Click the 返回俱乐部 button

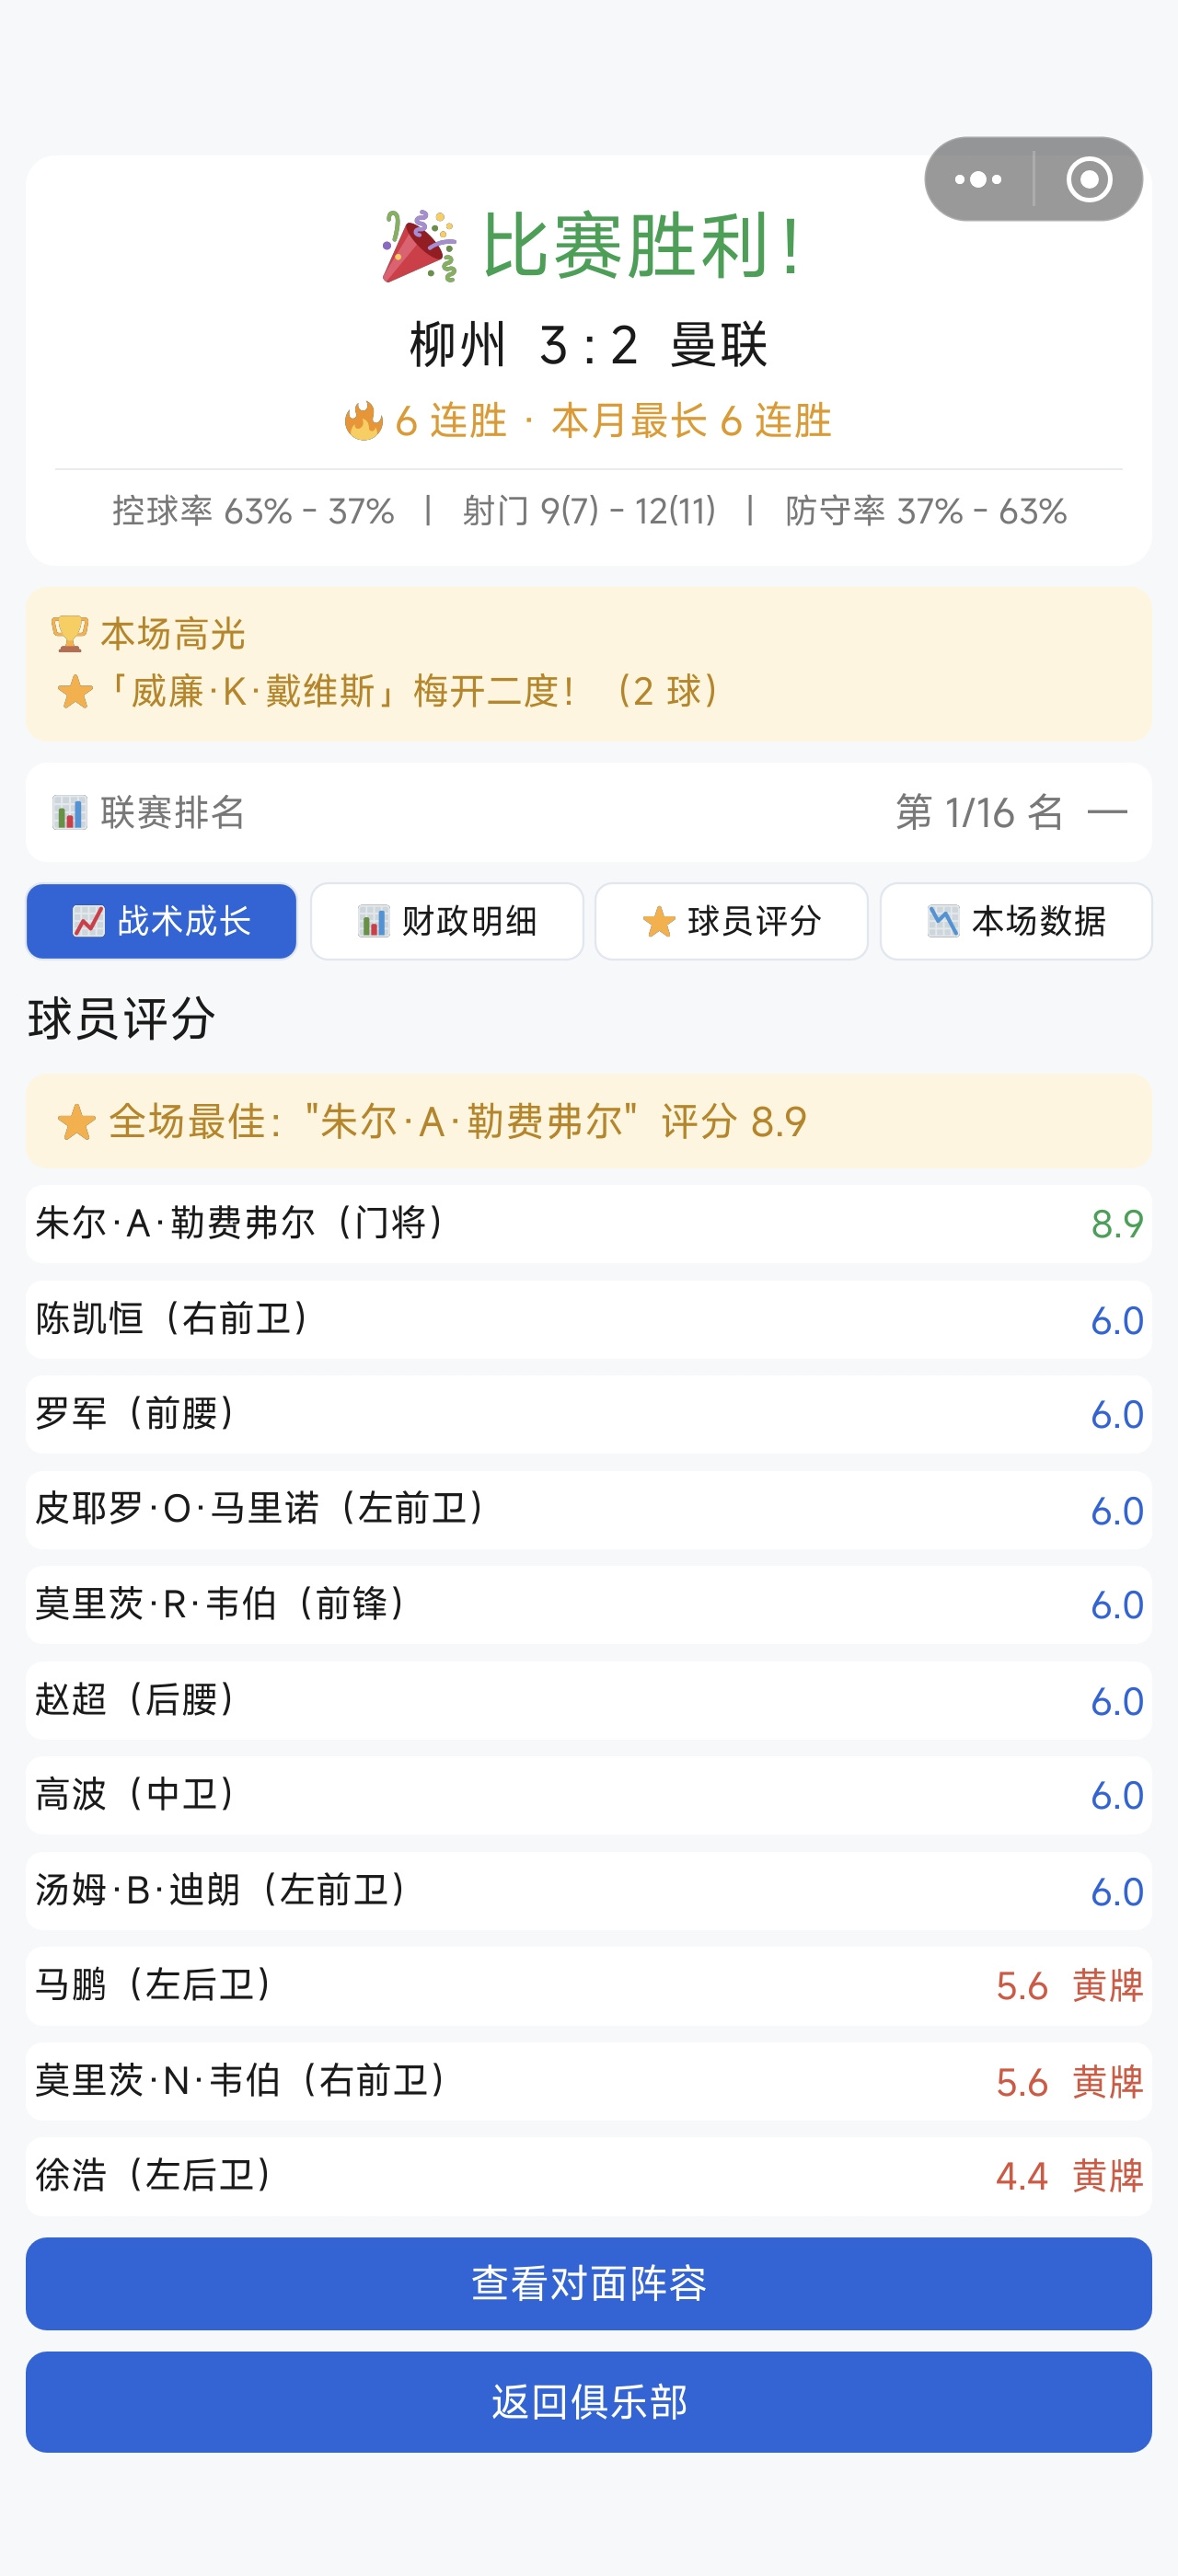tap(589, 2401)
